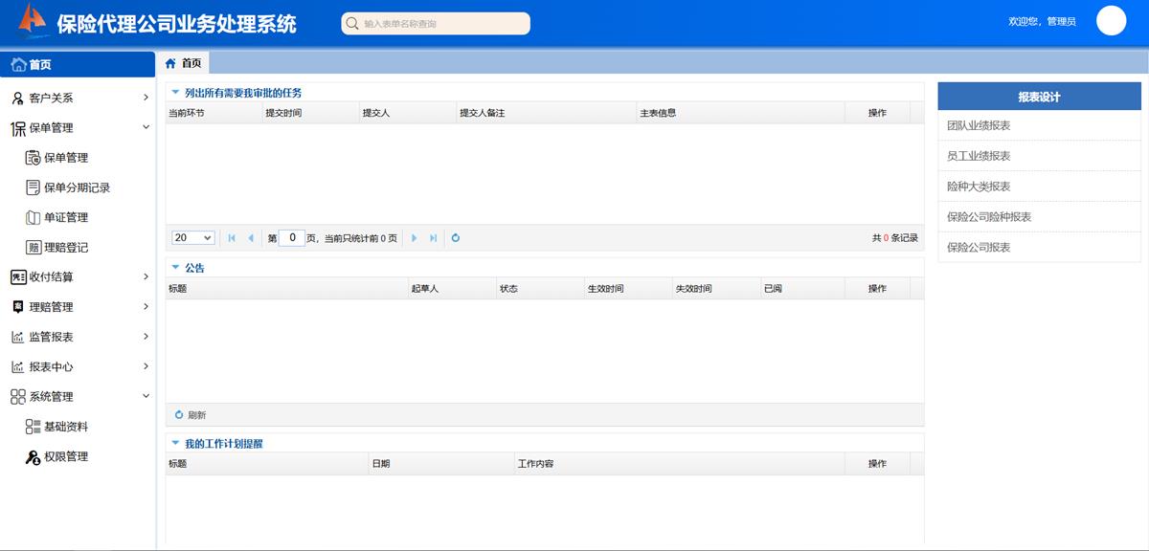1149x551 pixels.
Task: Open 保险公司报表 link
Action: (979, 248)
